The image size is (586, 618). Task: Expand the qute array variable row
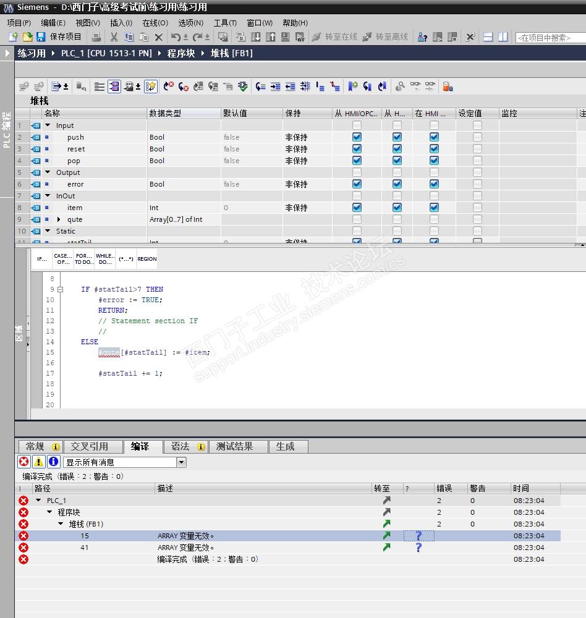tap(59, 219)
